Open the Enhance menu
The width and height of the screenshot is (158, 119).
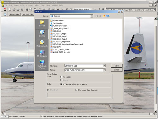coord(23,5)
